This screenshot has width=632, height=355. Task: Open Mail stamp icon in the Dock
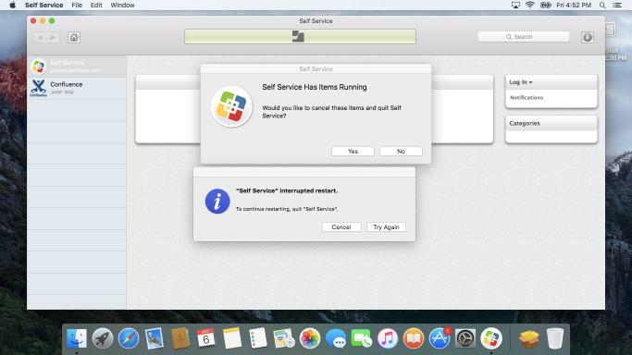click(155, 338)
